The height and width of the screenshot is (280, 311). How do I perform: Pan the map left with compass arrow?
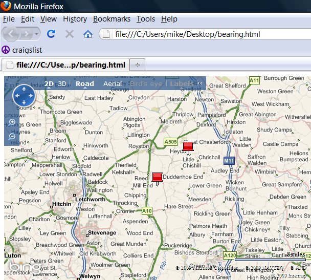pos(17,96)
